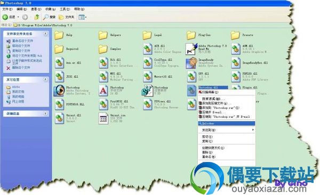Open the 收藏(A) menu
320x195 pixels.
point(51,9)
